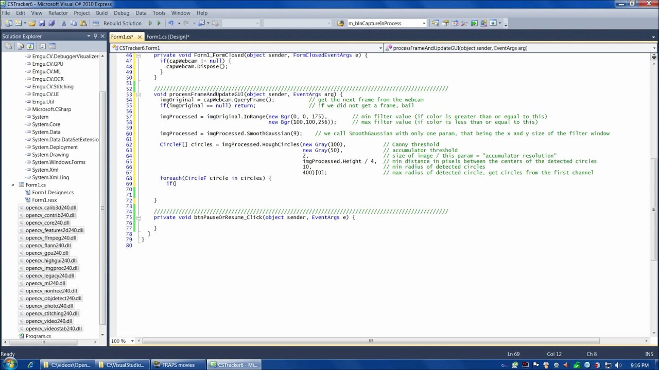Open the CSTracker6.Form1 class dropdown
Image resolution: width=659 pixels, height=370 pixels.
pos(380,48)
